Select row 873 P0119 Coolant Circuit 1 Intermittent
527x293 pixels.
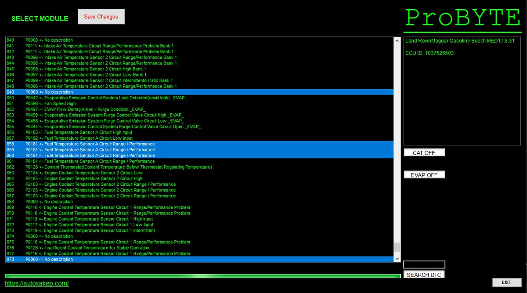pos(199,230)
